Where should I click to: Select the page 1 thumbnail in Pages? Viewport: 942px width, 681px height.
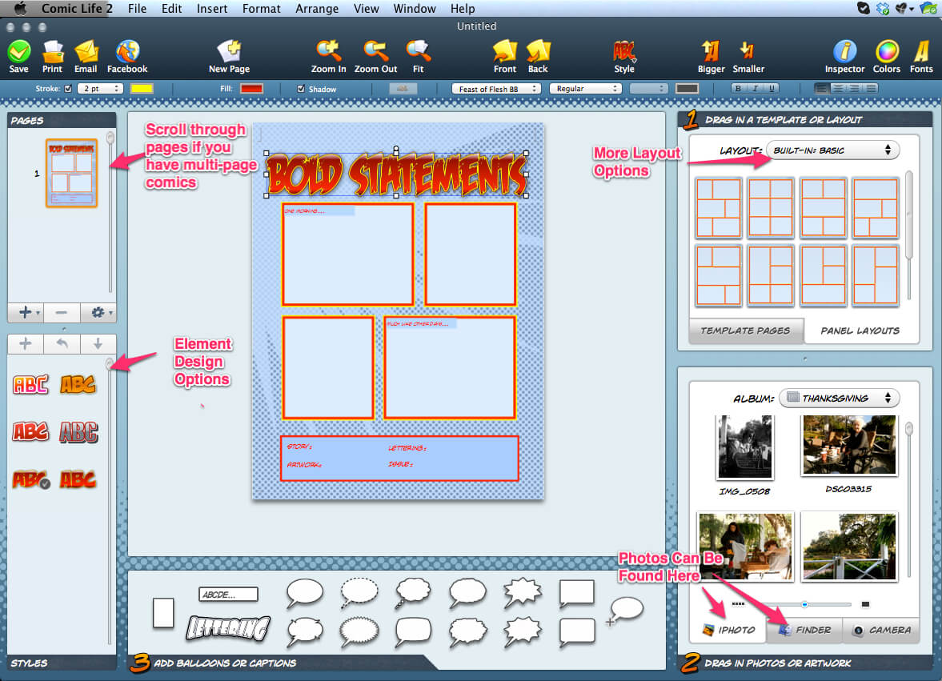[71, 173]
